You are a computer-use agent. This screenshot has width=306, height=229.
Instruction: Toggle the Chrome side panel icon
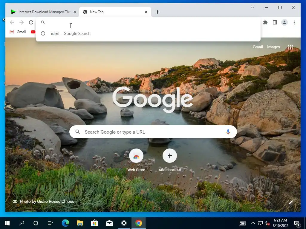(275, 22)
